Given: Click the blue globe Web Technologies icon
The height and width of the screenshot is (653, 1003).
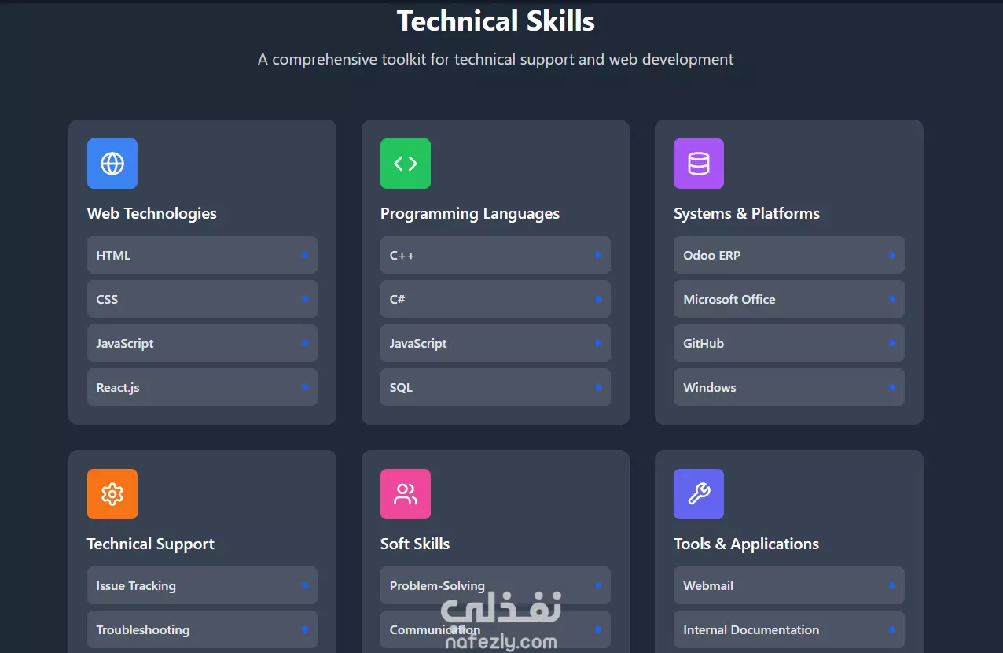Looking at the screenshot, I should click(x=112, y=164).
